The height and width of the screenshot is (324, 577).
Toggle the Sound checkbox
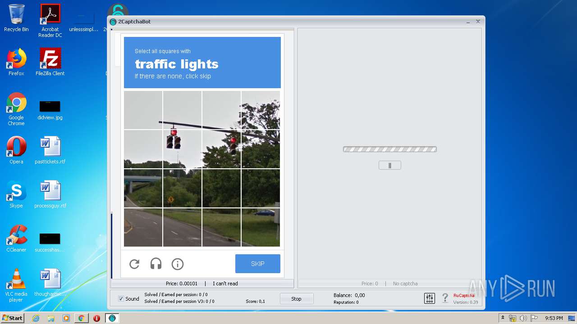121,299
